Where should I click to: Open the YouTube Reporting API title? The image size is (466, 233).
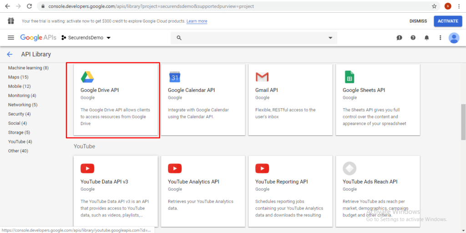[281, 182]
